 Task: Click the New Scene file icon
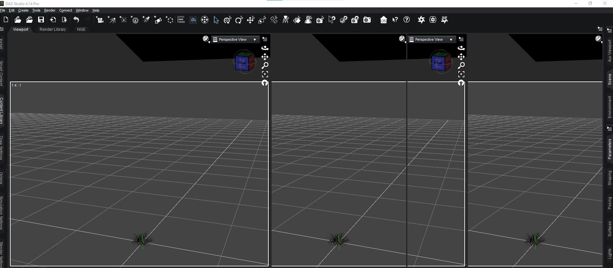pyautogui.click(x=6, y=20)
